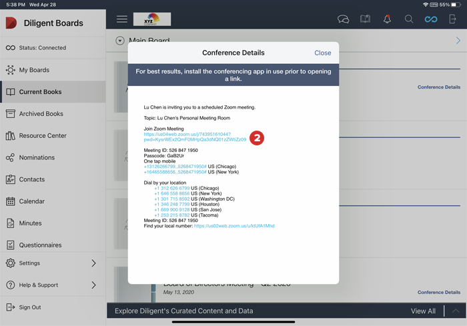
Task: Click the notifications bell icon
Action: pos(387,19)
